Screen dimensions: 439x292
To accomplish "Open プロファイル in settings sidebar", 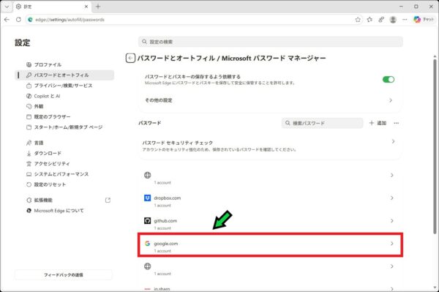I will coord(64,64).
